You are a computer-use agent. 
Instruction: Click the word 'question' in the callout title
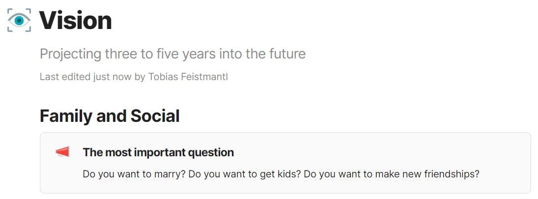211,153
